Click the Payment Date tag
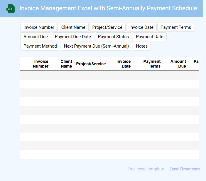This screenshot has height=181, width=206. pos(149,37)
